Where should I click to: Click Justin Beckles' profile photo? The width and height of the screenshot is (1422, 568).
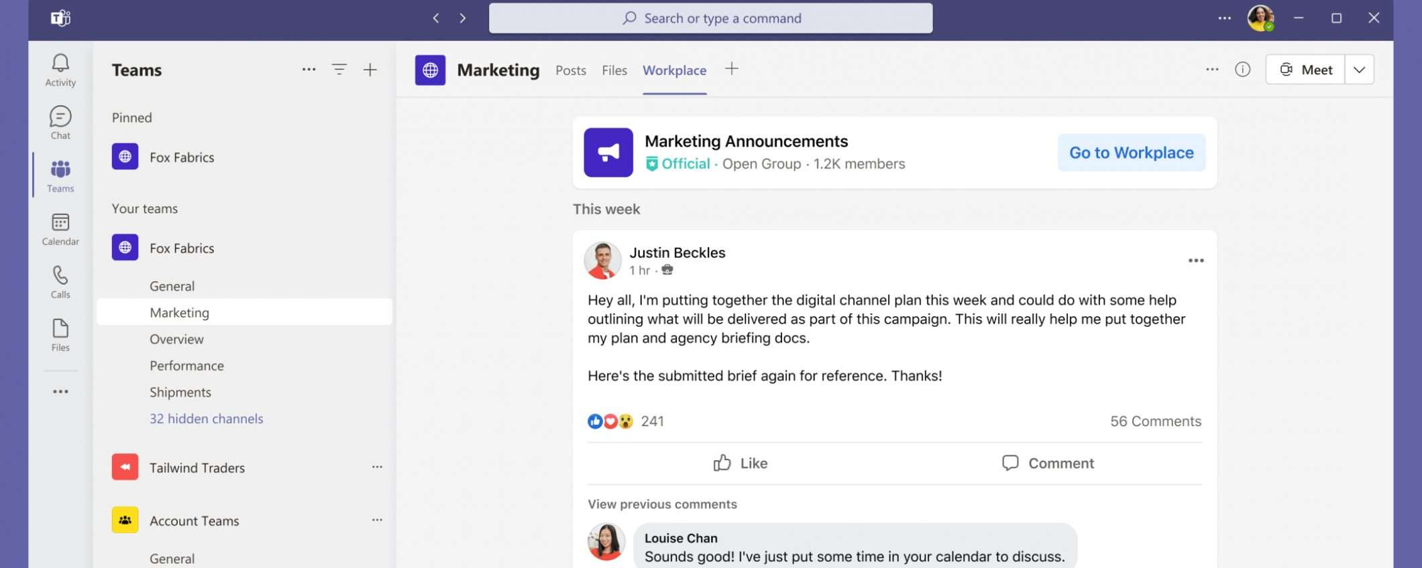click(602, 261)
